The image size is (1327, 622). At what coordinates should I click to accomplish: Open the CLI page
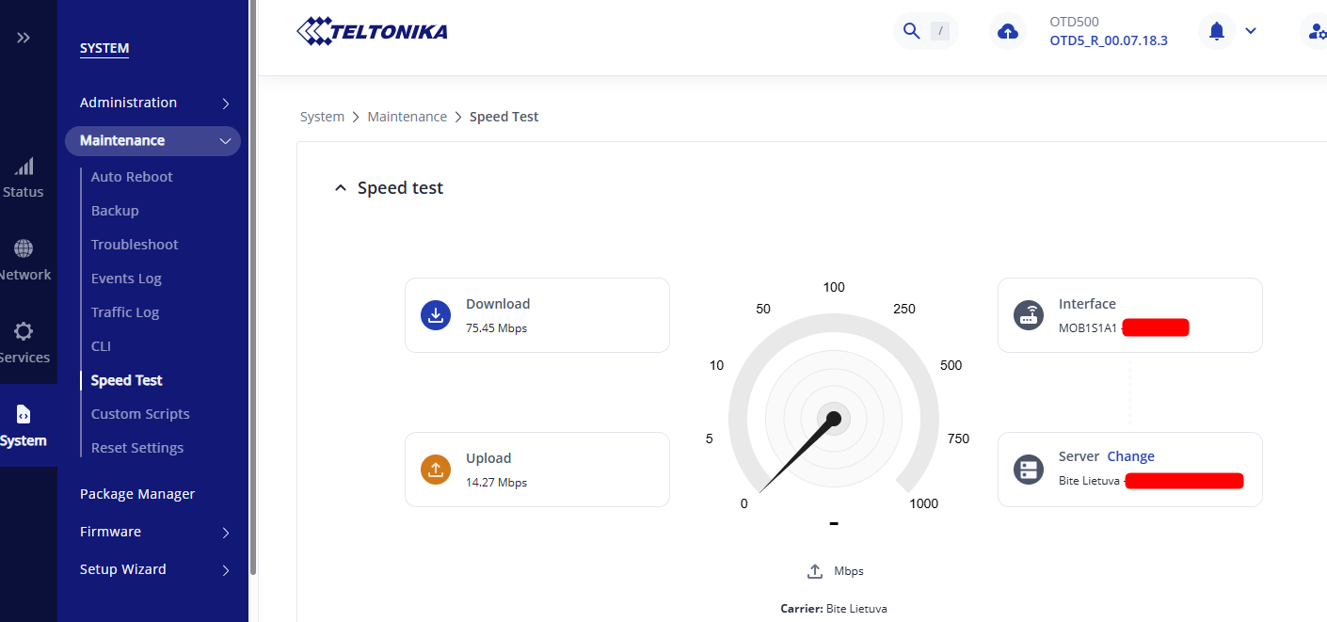(100, 345)
